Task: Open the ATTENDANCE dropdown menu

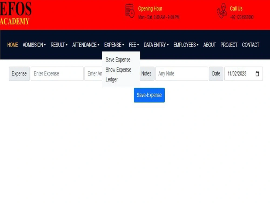Action: click(86, 45)
